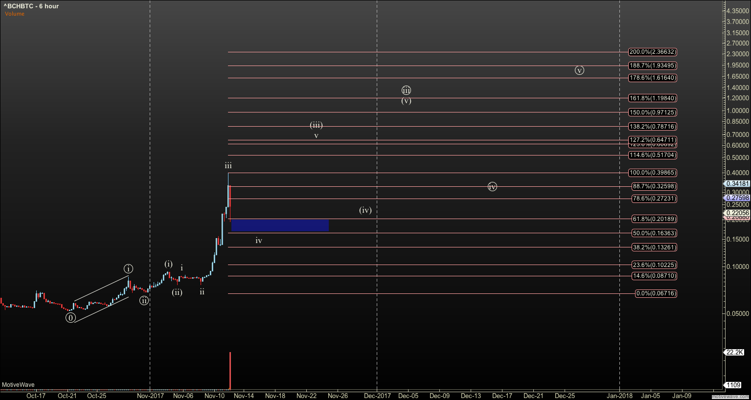Screen dimensions: 751x400
Task: Click the Jan-2018 dashed vertical gridline
Action: (x=619, y=196)
